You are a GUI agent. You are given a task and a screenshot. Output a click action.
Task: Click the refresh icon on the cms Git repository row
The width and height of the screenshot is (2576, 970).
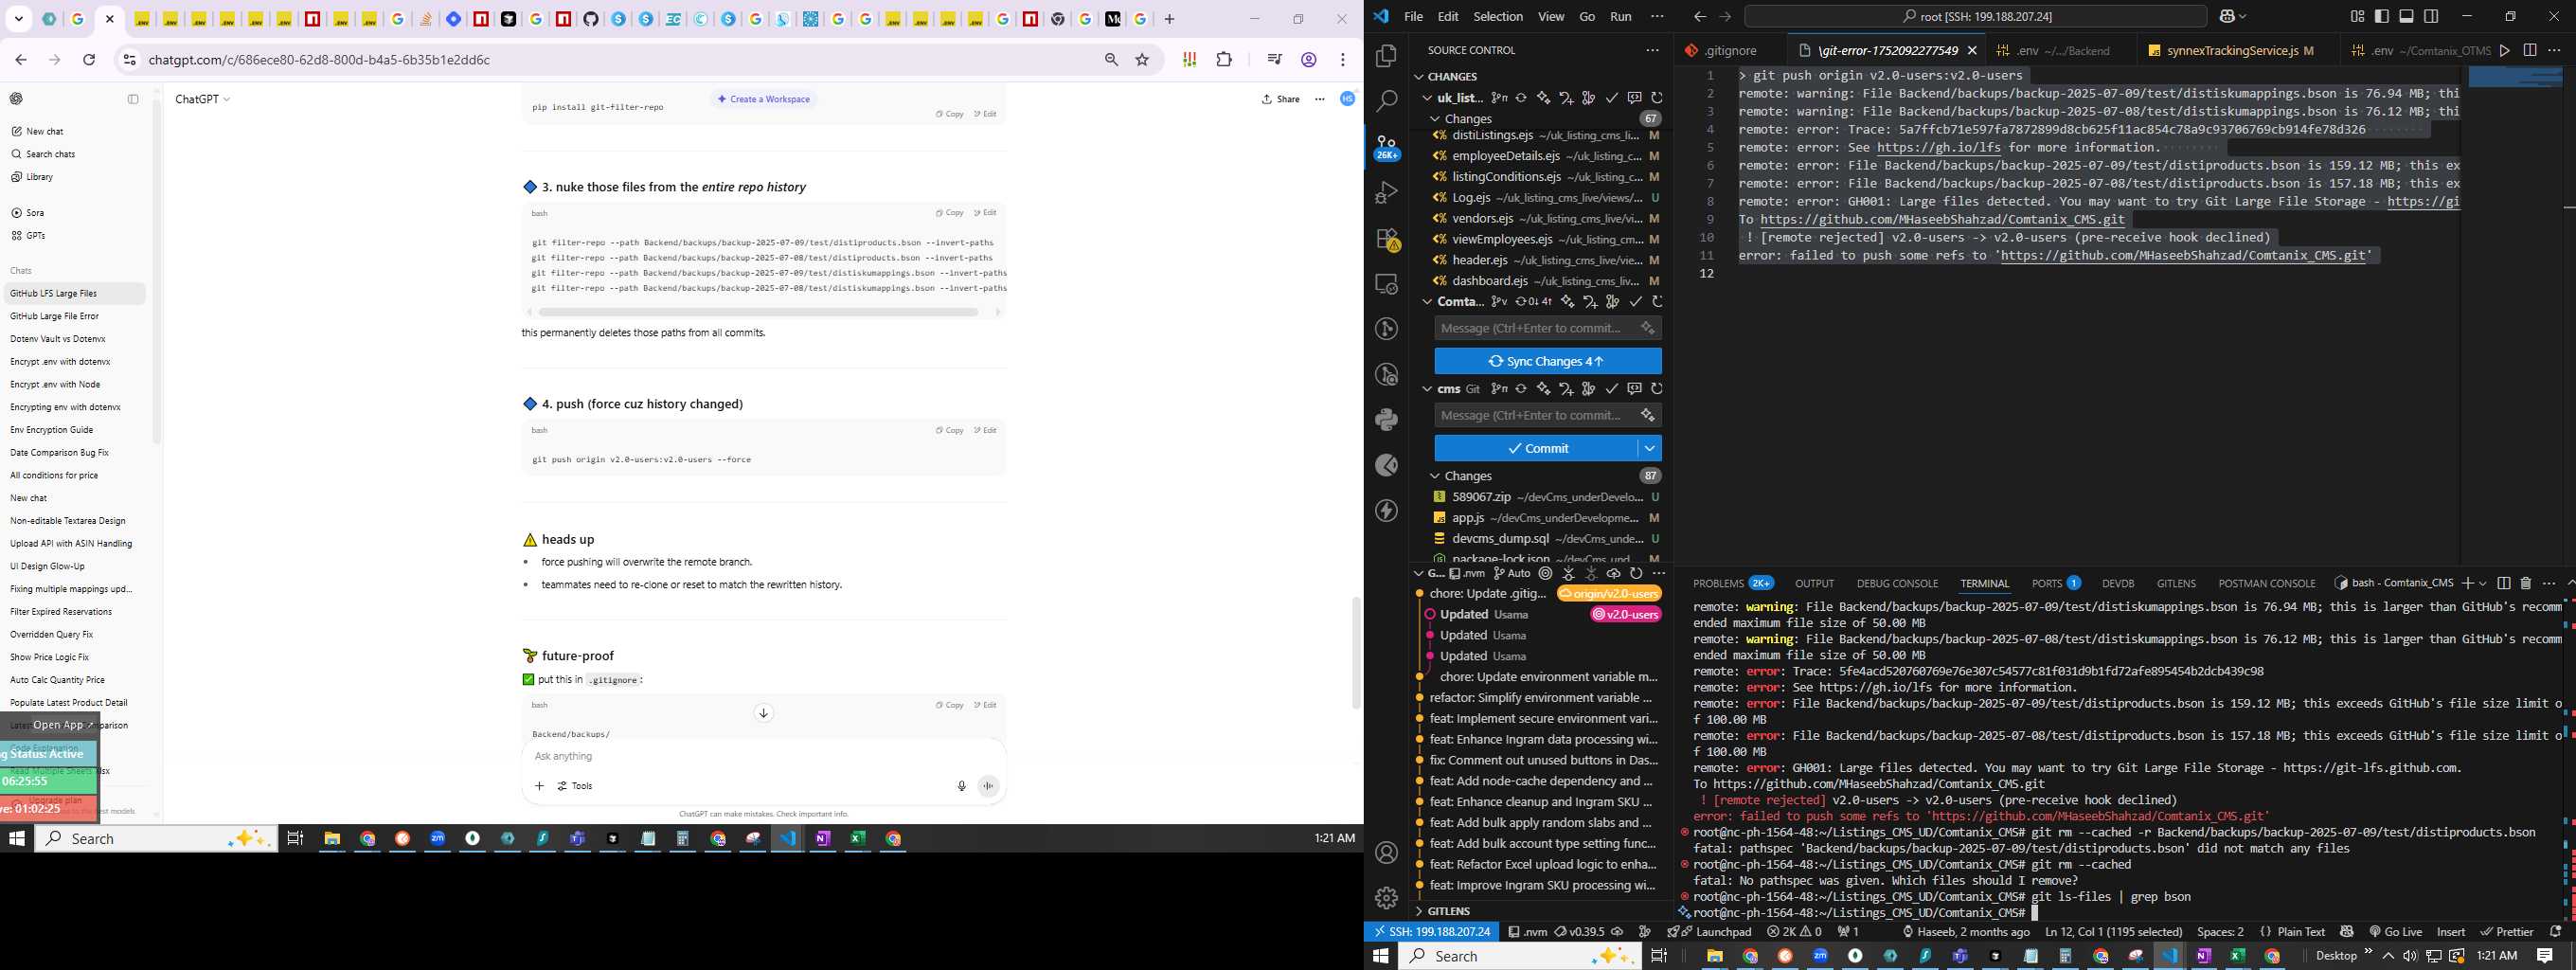[1657, 389]
